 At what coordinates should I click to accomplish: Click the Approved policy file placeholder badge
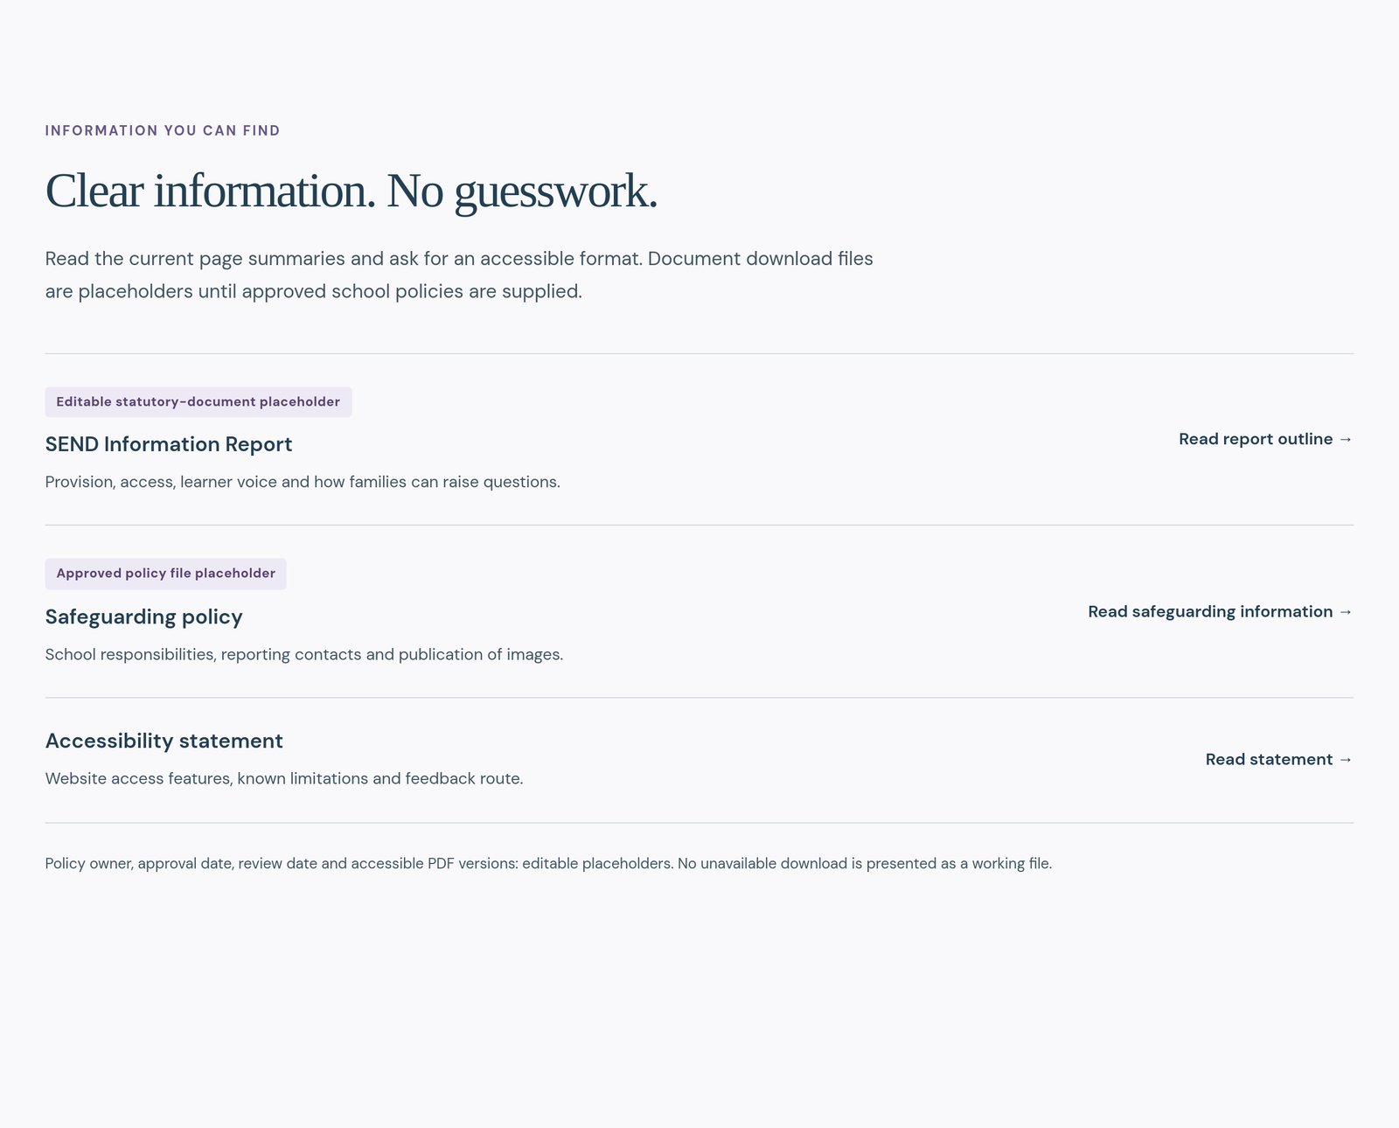tap(166, 574)
